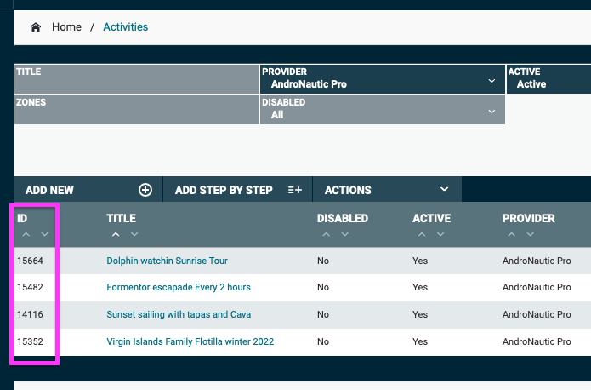Image resolution: width=591 pixels, height=390 pixels.
Task: Click the Home house icon
Action: tap(36, 27)
